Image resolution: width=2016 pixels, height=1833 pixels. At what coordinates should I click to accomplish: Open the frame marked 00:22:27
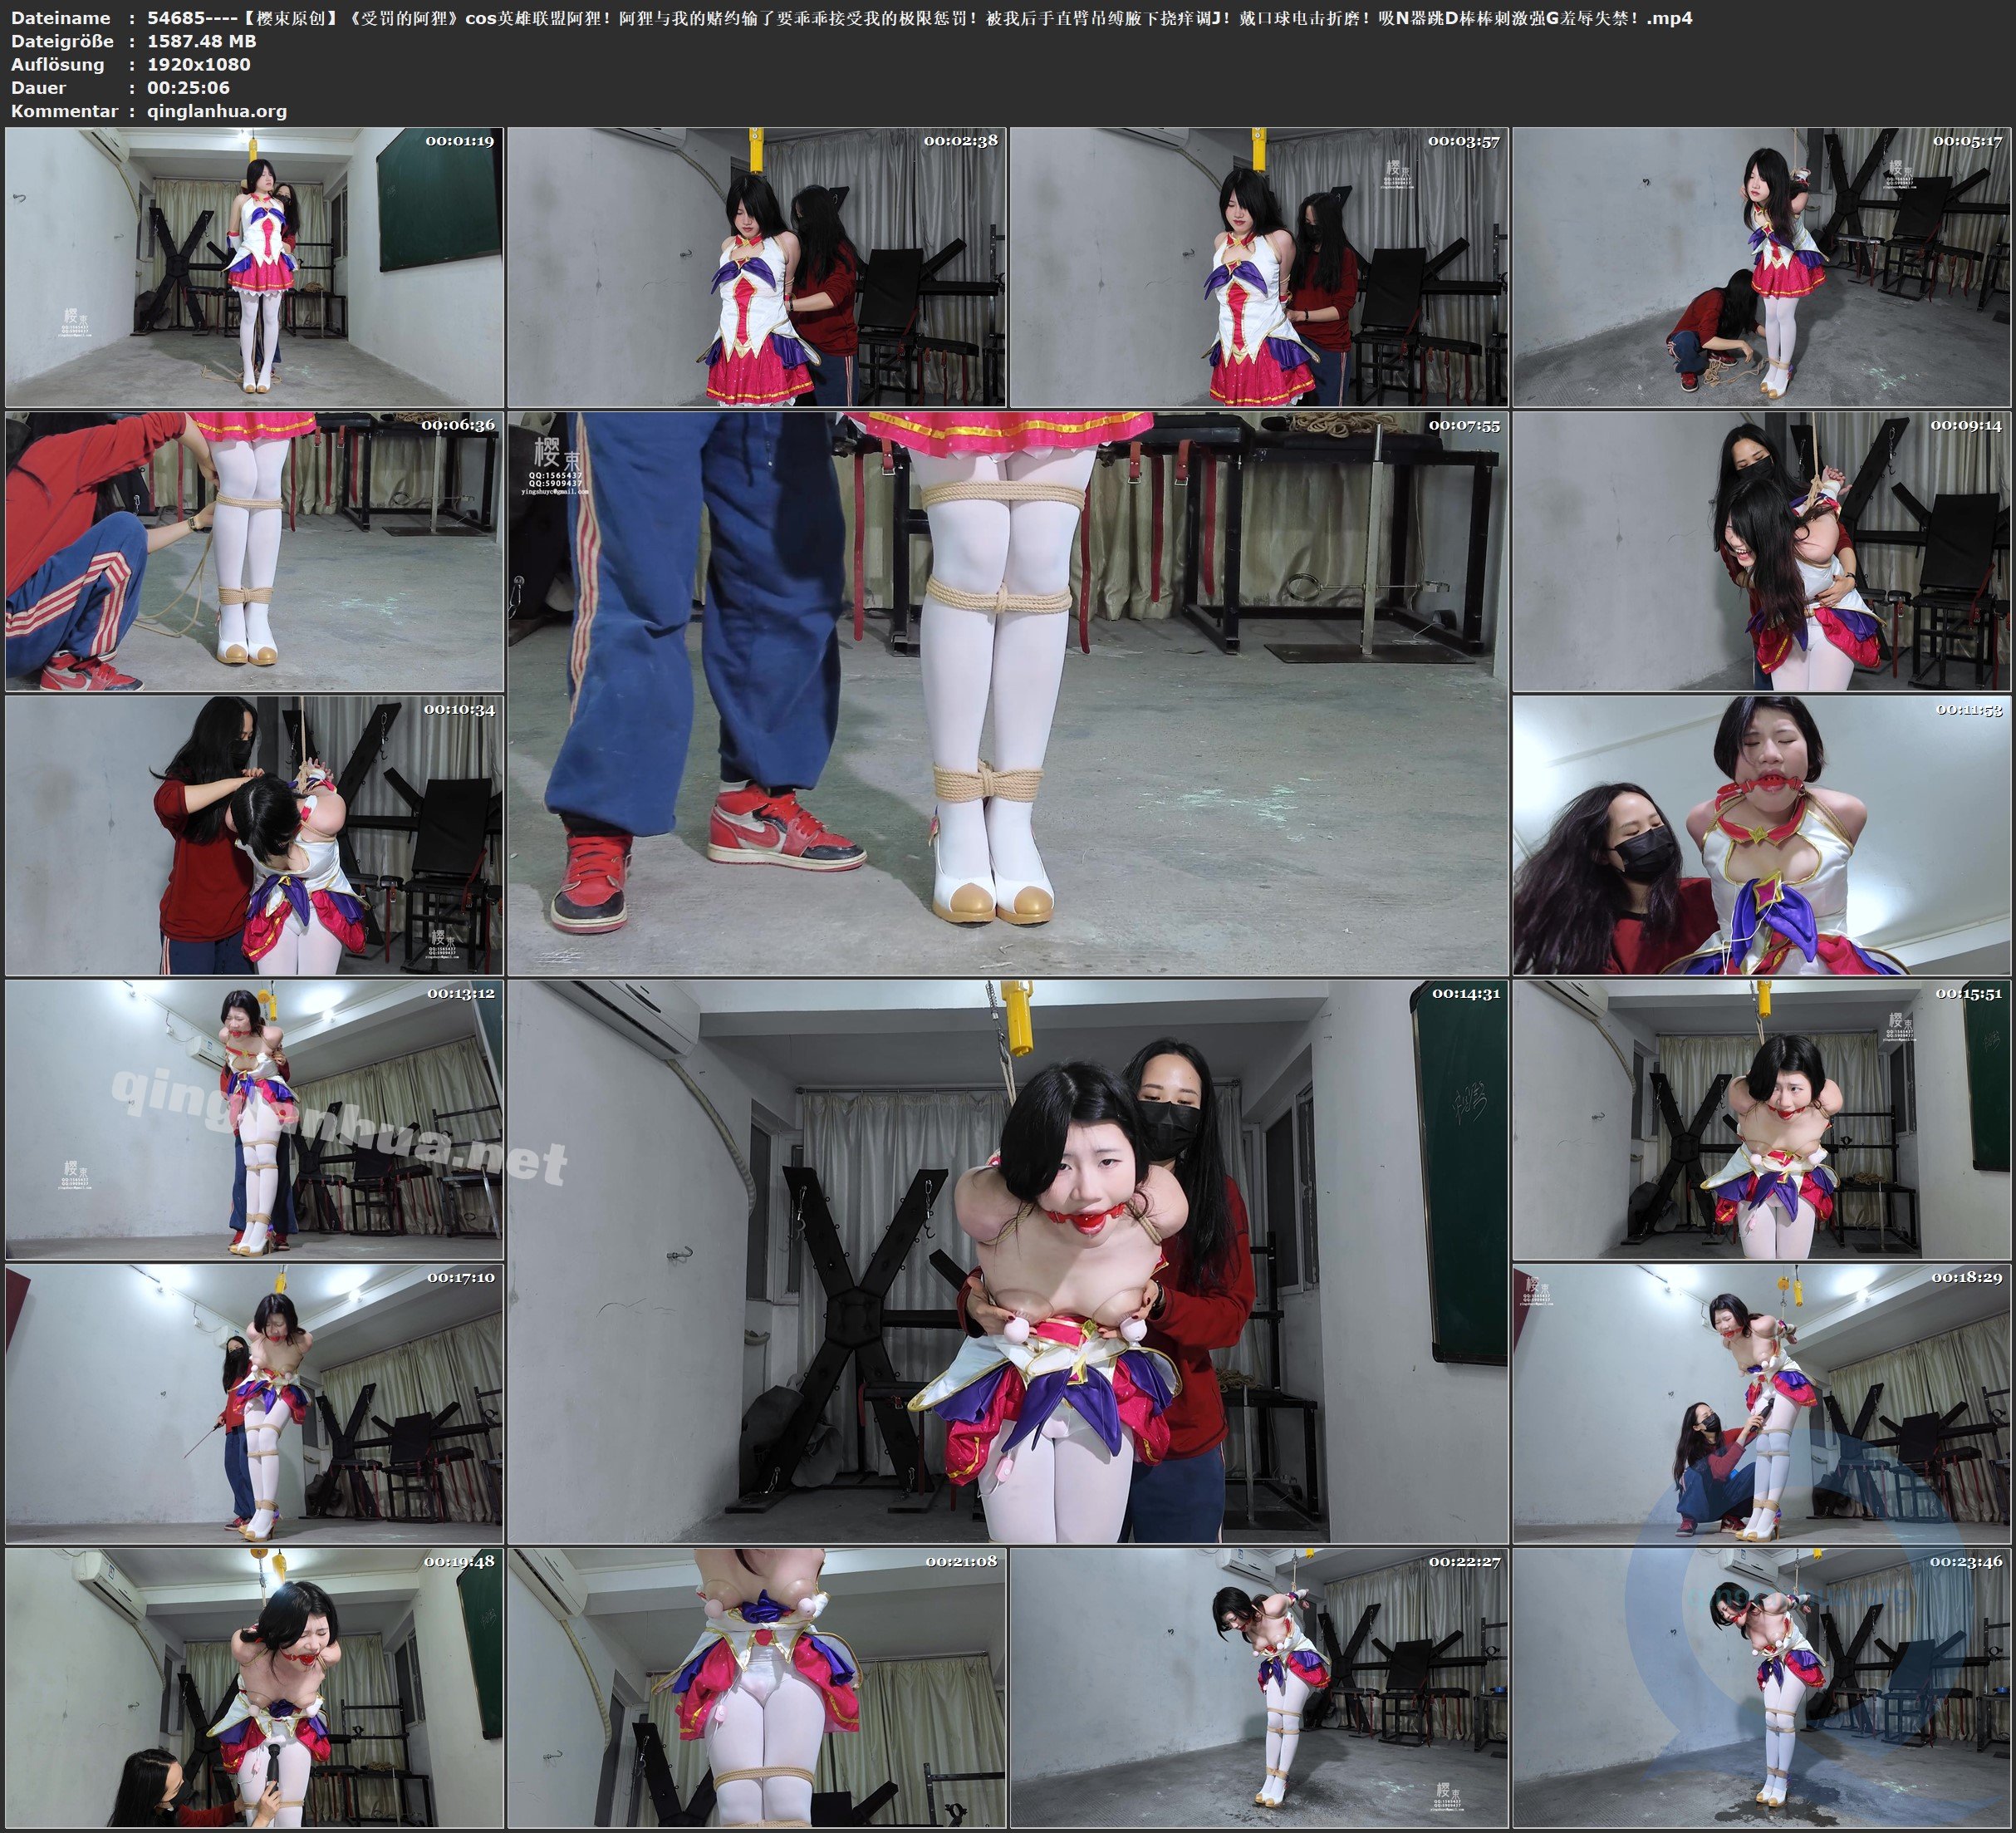tap(1259, 1688)
